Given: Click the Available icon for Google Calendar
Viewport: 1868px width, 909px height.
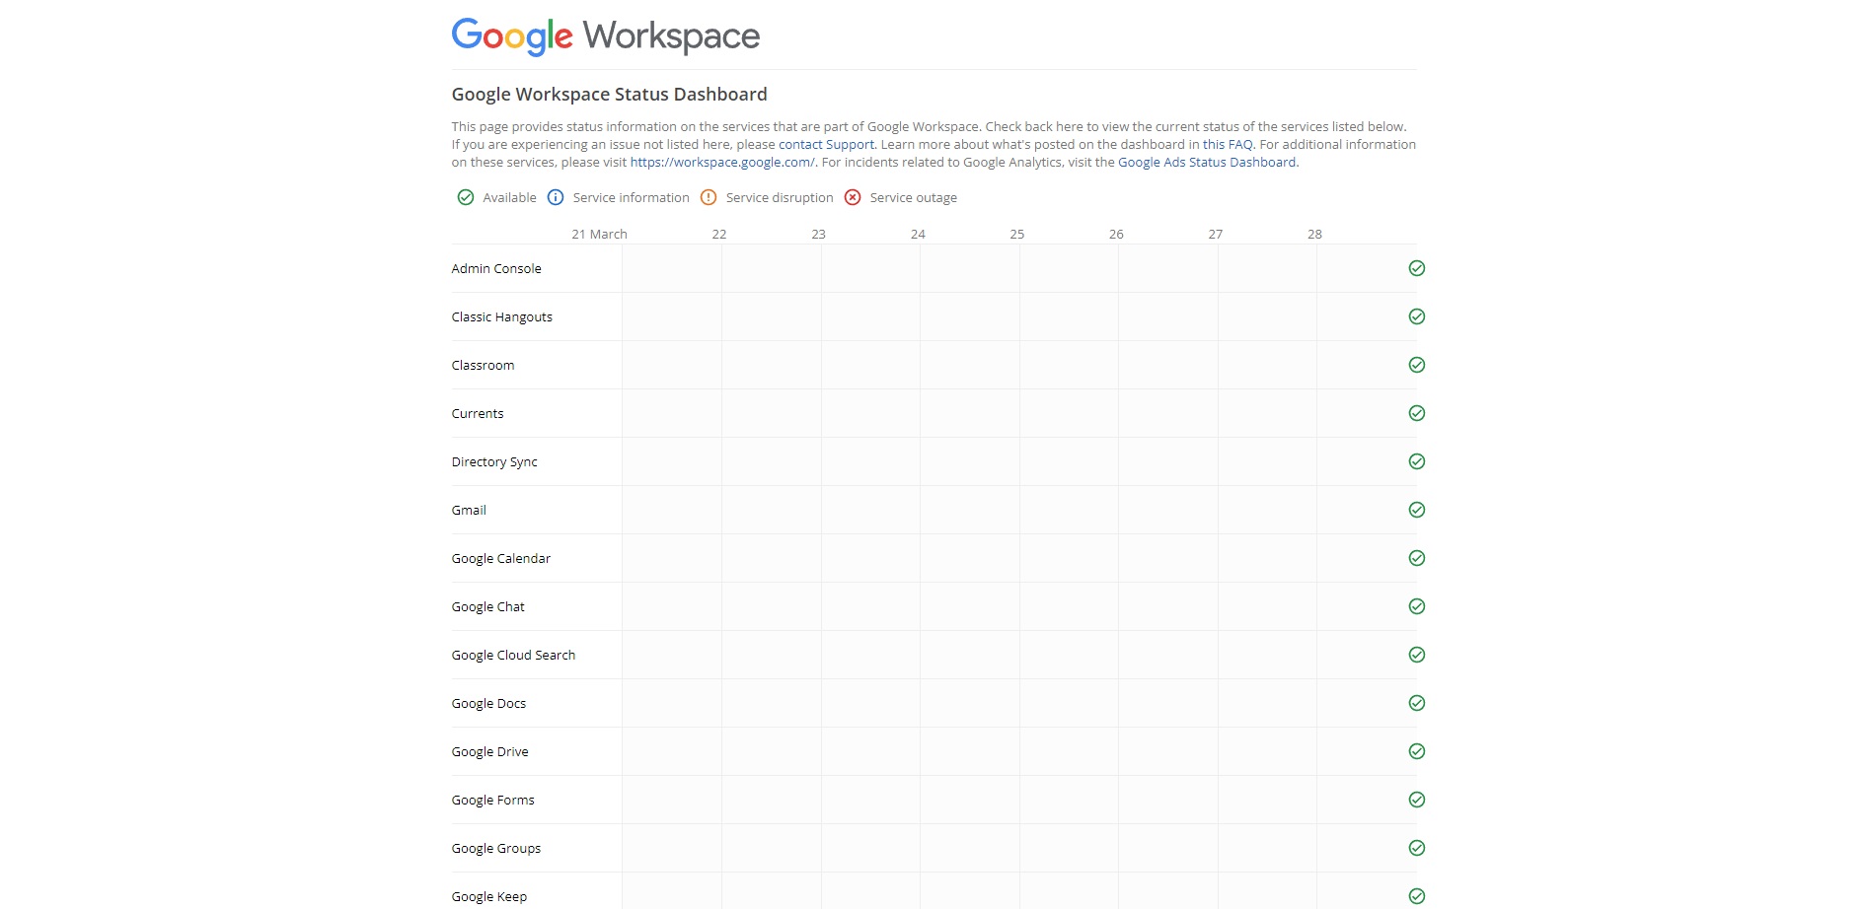Looking at the screenshot, I should pos(1416,558).
